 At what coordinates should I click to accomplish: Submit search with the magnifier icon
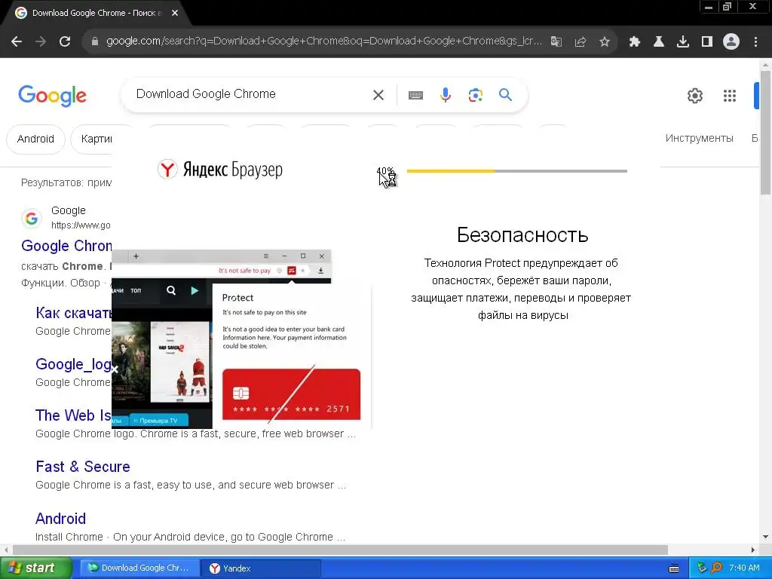[506, 94]
